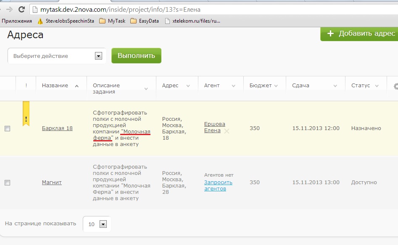Tick the checkbox for the Барклая 18 row

(x=7, y=129)
